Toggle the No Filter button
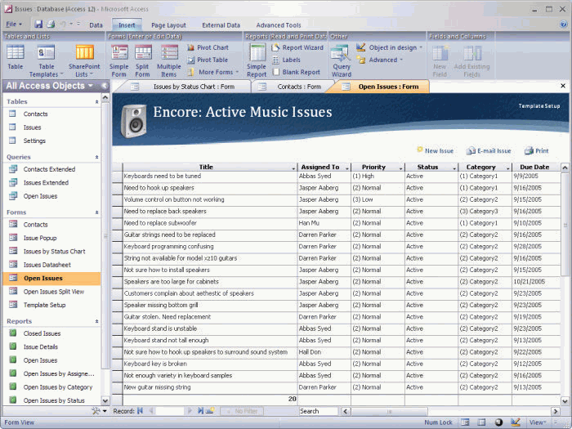 242,411
